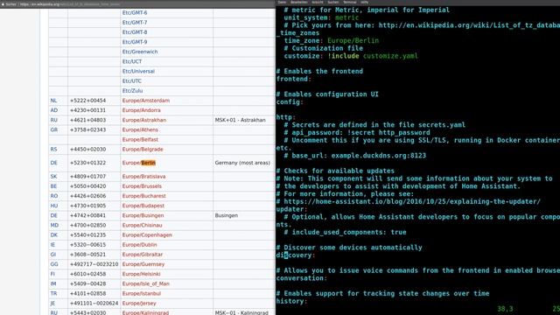Viewport: 560px width, 315px height.
Task: Click the TR country code link
Action: point(53,294)
